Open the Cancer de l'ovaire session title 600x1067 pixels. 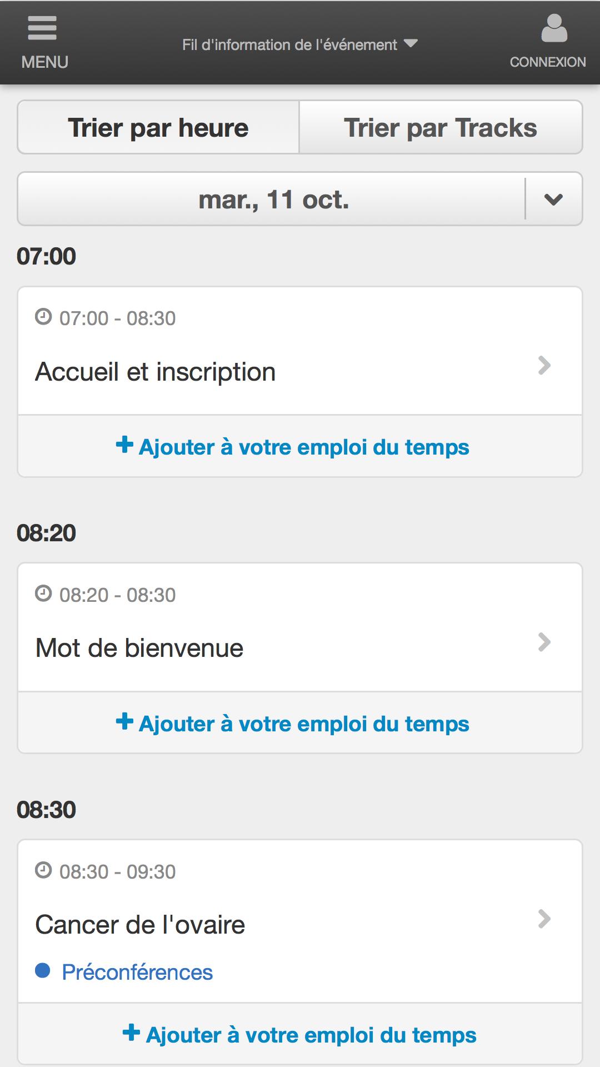tap(140, 925)
